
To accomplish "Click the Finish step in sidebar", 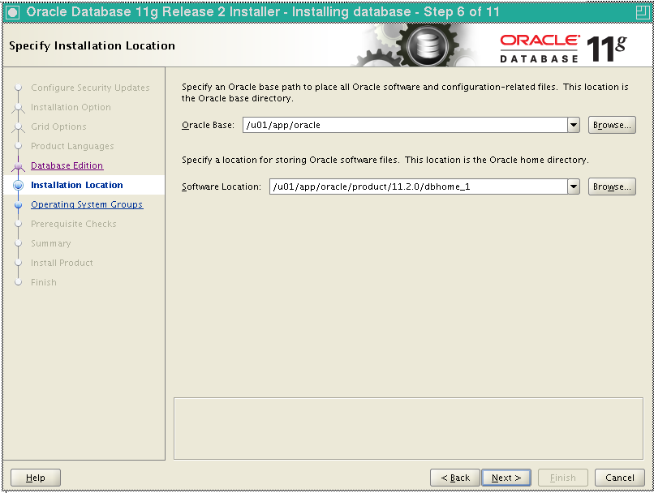I will click(x=43, y=282).
